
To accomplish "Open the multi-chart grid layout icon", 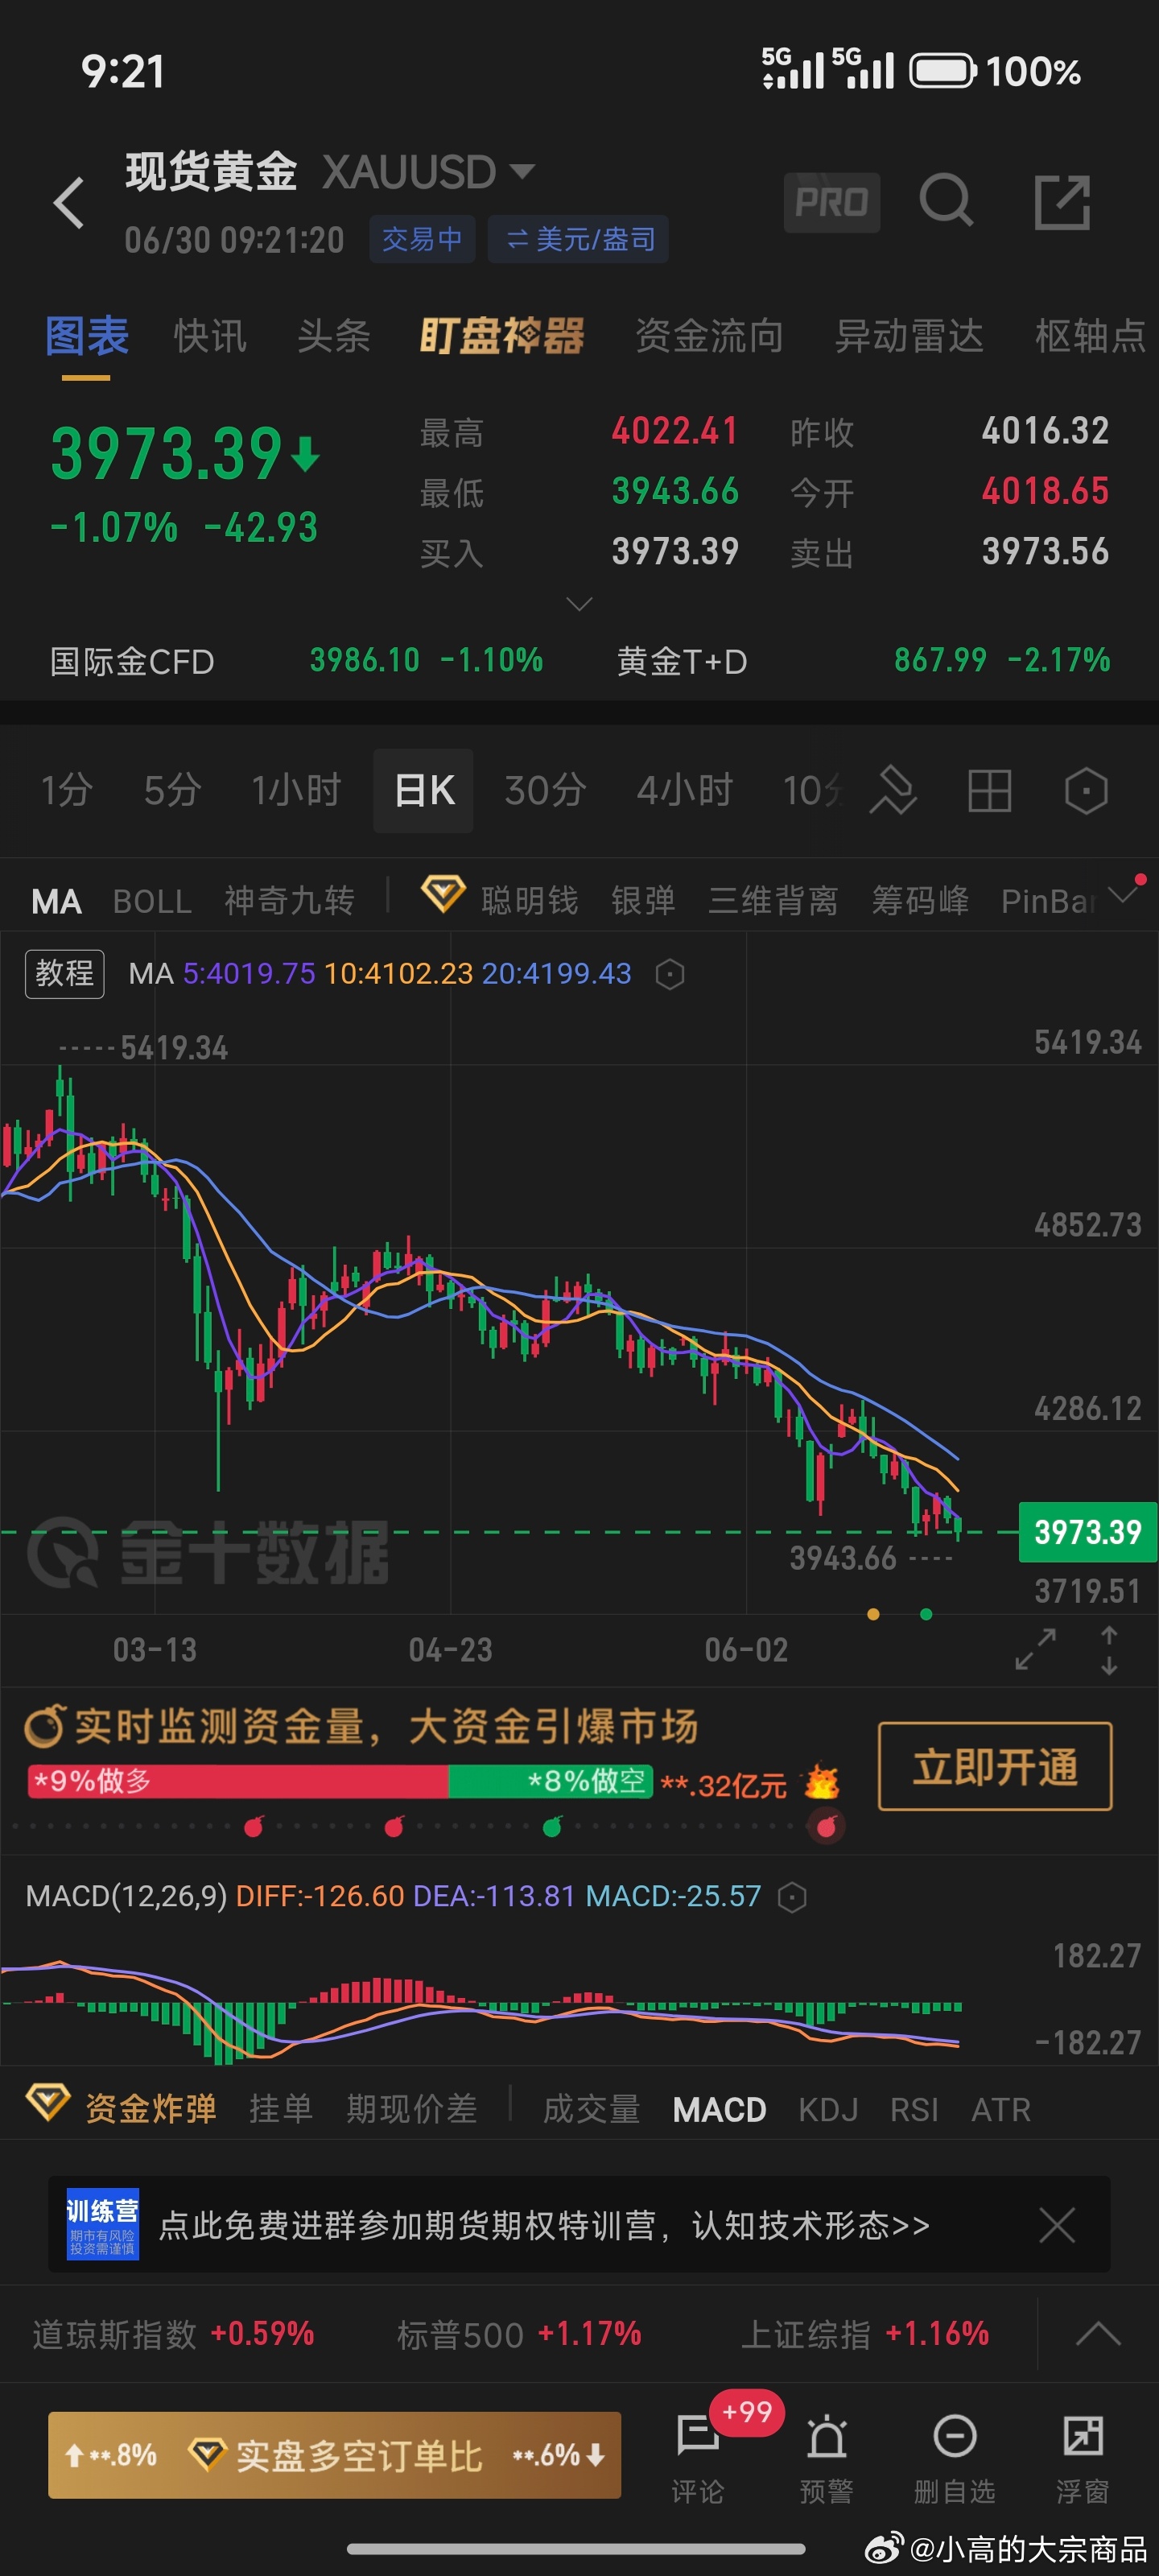I will [x=989, y=791].
